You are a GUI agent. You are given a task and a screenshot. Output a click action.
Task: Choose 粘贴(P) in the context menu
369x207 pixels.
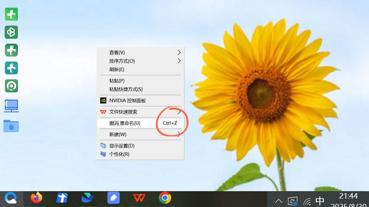pos(140,81)
